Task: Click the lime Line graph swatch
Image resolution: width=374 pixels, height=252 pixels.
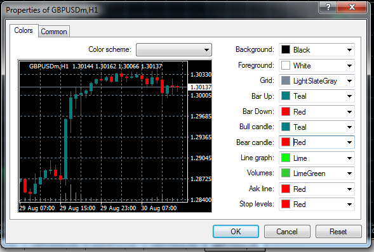Action: pyautogui.click(x=286, y=158)
